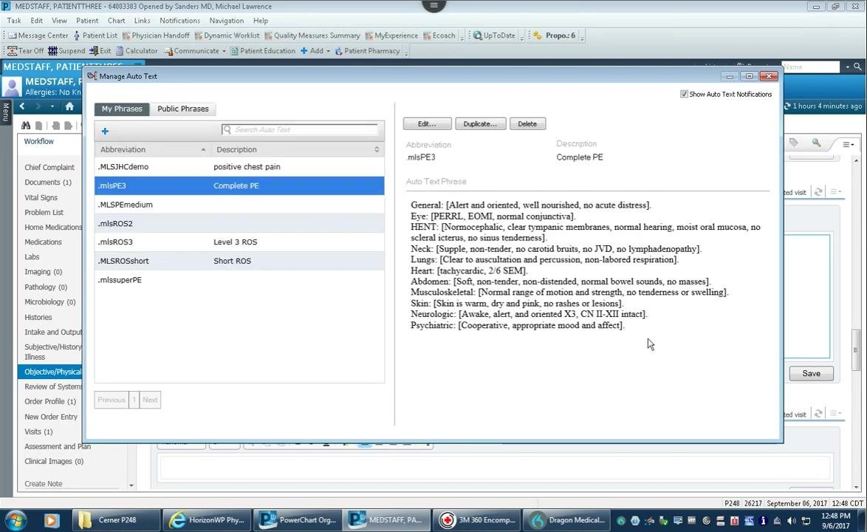The image size is (867, 532).
Task: Open MyExperience toolbar item
Action: 391,35
